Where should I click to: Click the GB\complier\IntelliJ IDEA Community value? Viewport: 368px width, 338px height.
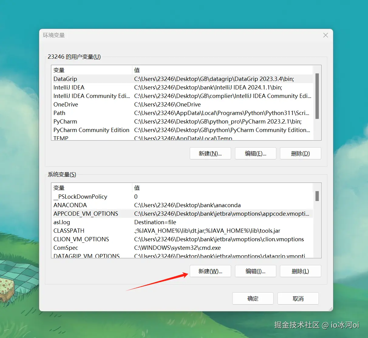(x=223, y=96)
